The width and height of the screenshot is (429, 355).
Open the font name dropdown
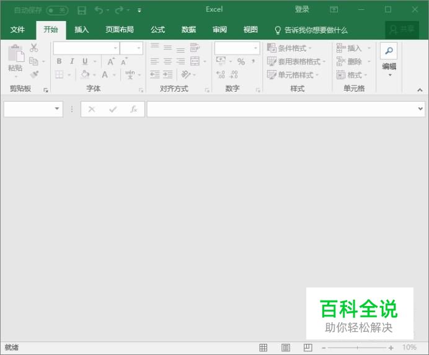[x=115, y=48]
